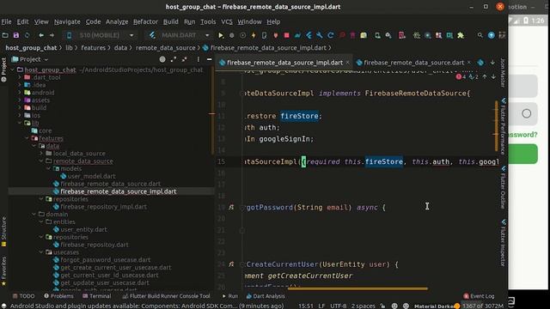This screenshot has width=550, height=309.
Task: Collapse the lib folder
Action: [20, 123]
